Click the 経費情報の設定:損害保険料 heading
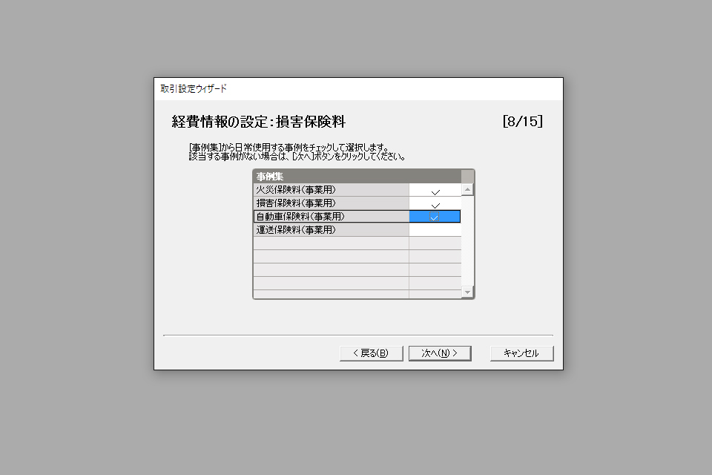Image resolution: width=712 pixels, height=475 pixels. point(258,122)
